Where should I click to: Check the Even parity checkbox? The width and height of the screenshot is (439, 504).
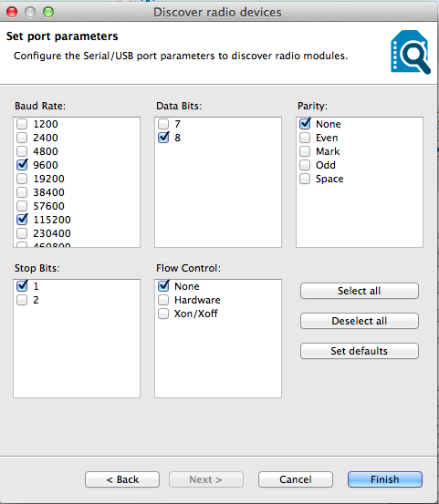(x=305, y=138)
